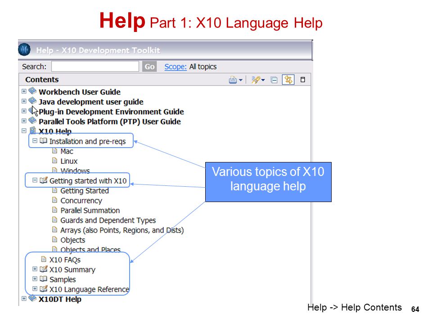This screenshot has height=324, width=432.
Task: Open Arrays (also Points, Regions, and Dists)
Action: pyautogui.click(x=122, y=230)
